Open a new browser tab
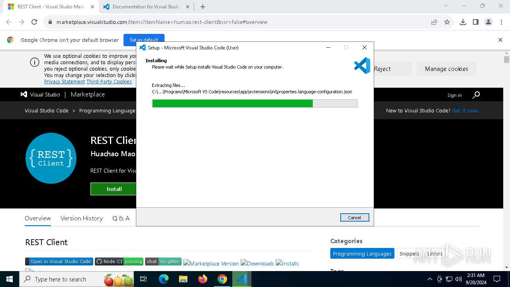Screen dimensions: 510x287 [x=203, y=7]
